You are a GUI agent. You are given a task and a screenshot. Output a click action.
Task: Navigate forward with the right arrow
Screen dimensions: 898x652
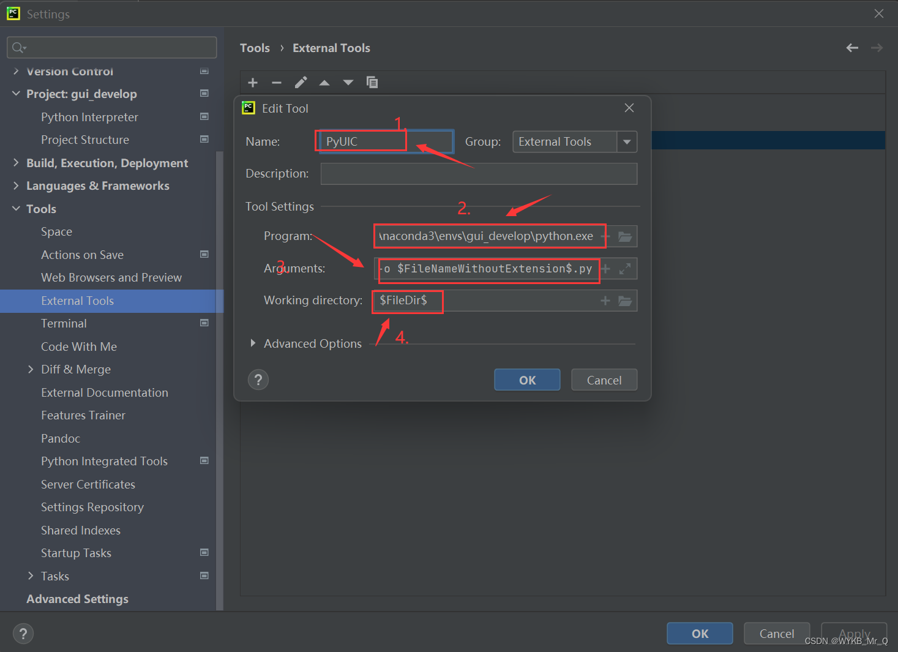877,48
